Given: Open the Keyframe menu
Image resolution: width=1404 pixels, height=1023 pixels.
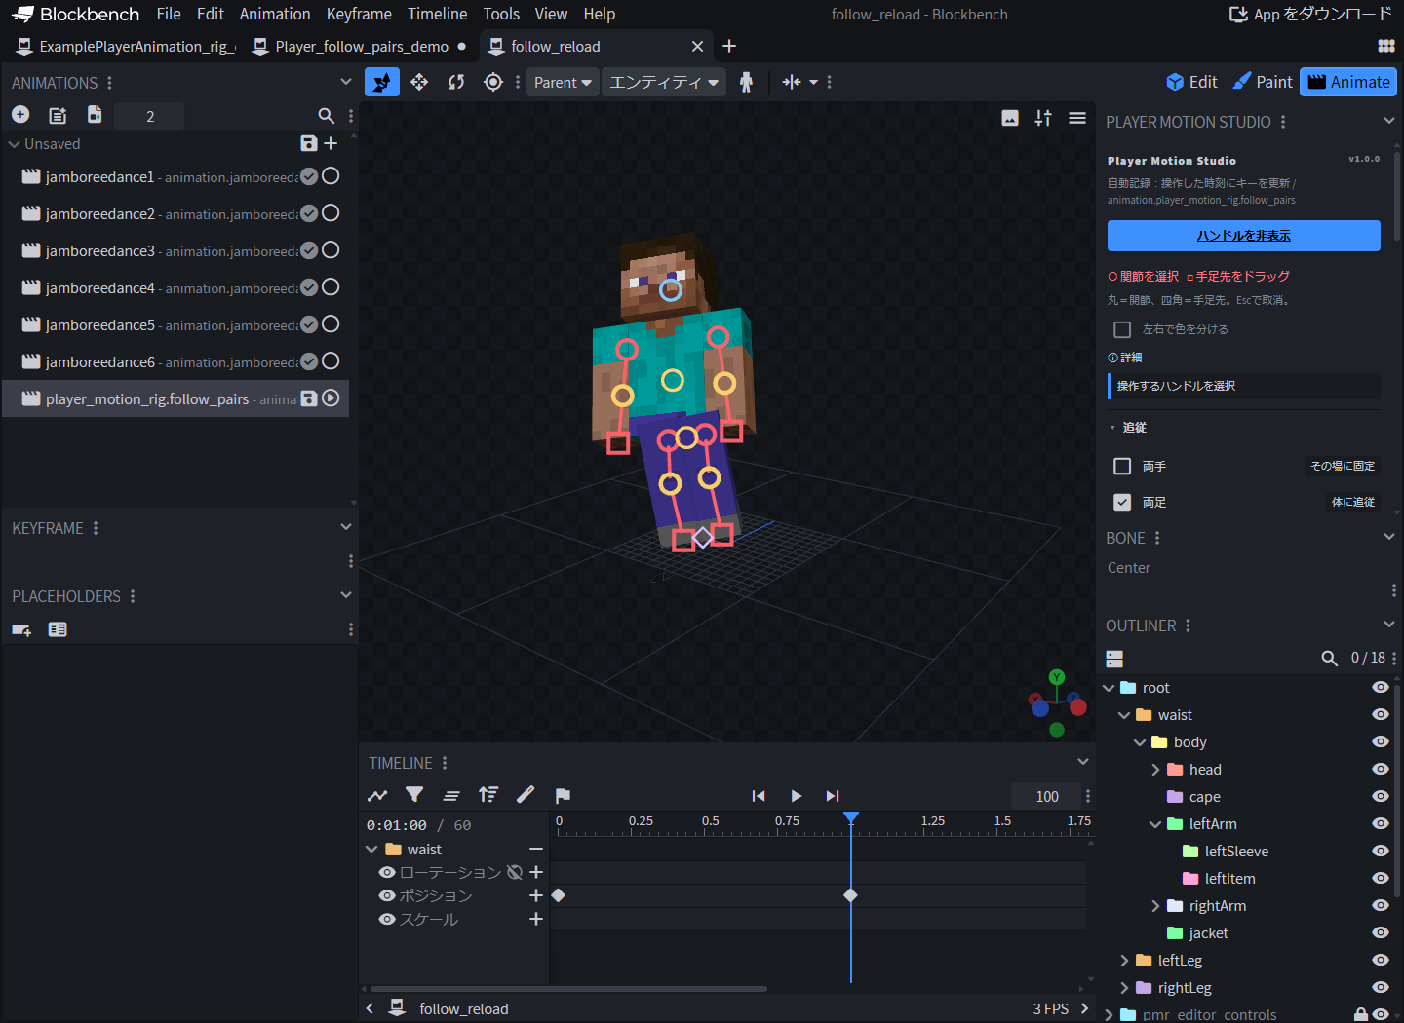Looking at the screenshot, I should click(359, 14).
